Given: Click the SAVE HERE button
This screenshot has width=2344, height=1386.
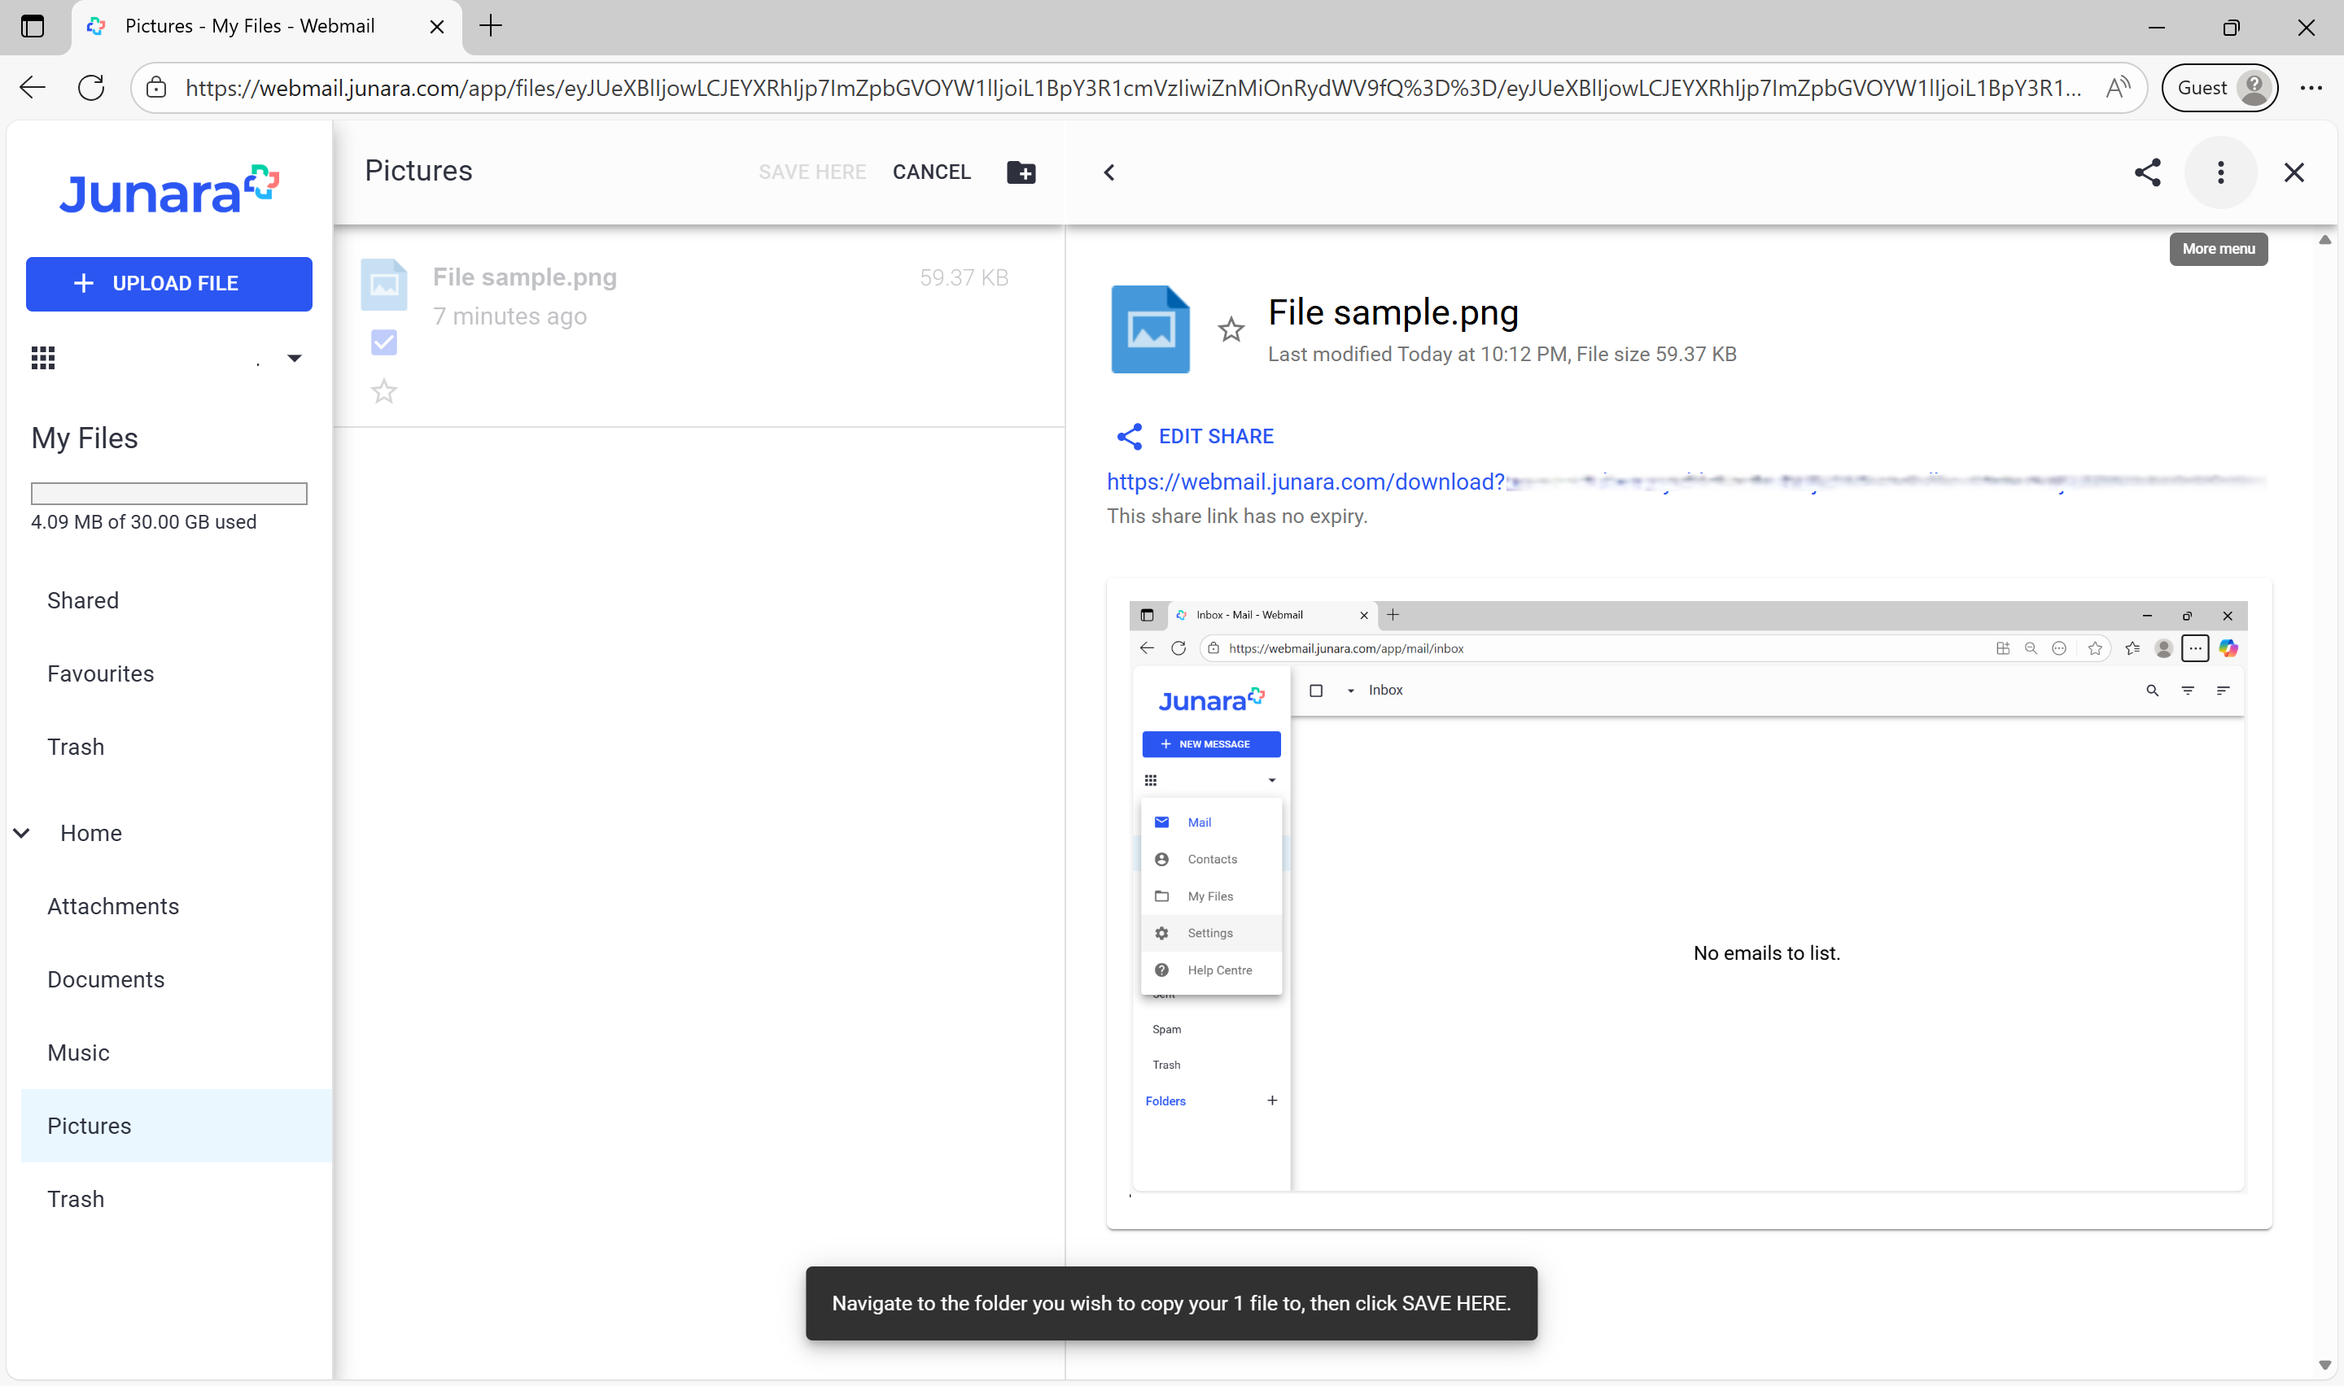Looking at the screenshot, I should coord(811,172).
